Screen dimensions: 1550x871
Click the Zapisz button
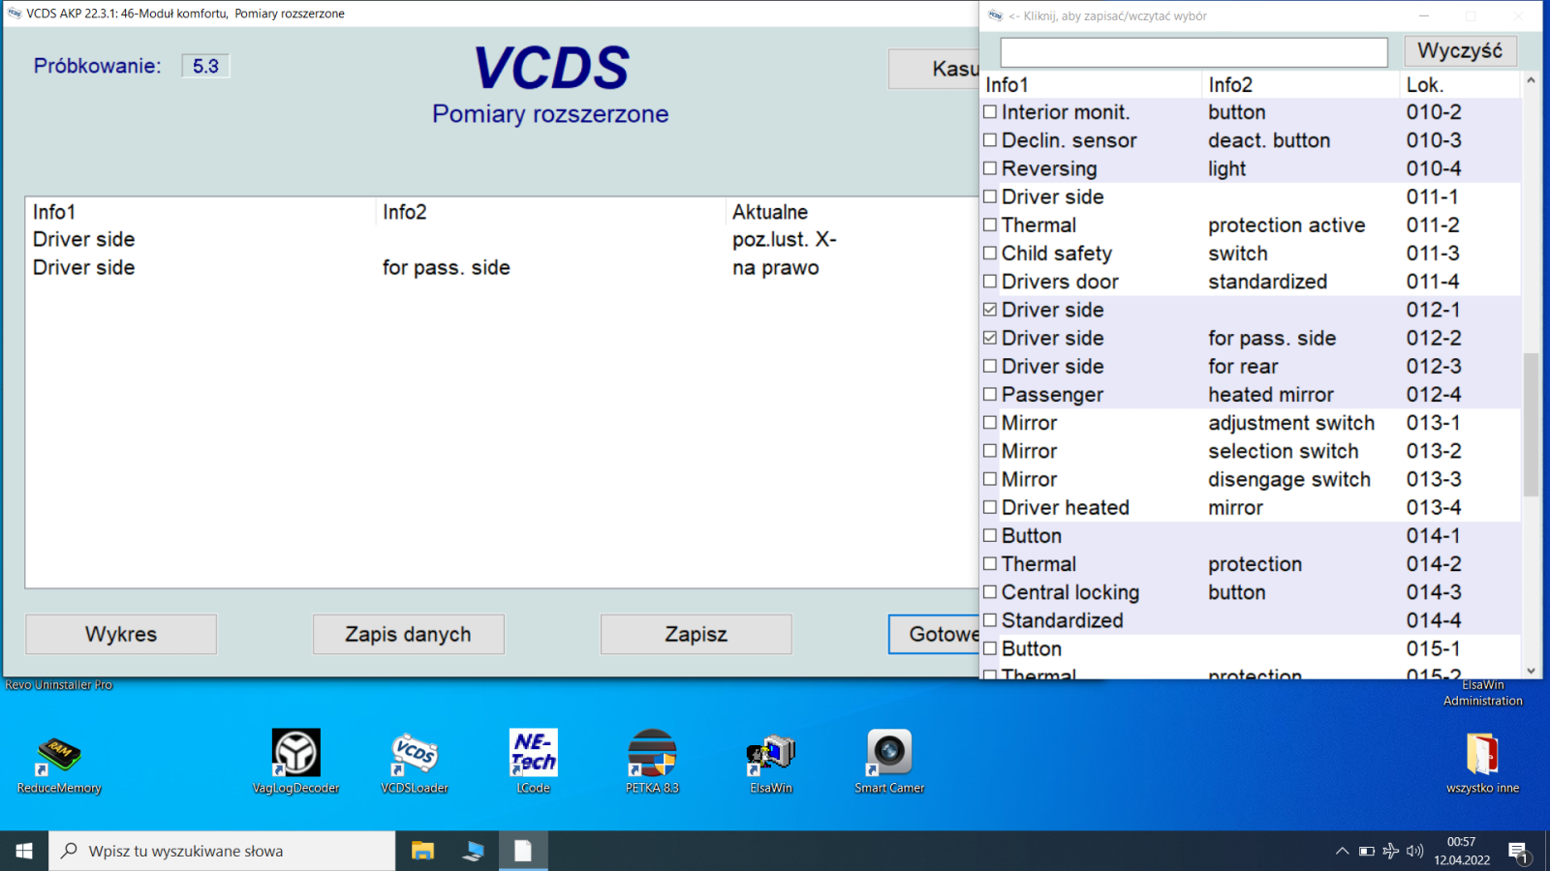click(x=696, y=634)
